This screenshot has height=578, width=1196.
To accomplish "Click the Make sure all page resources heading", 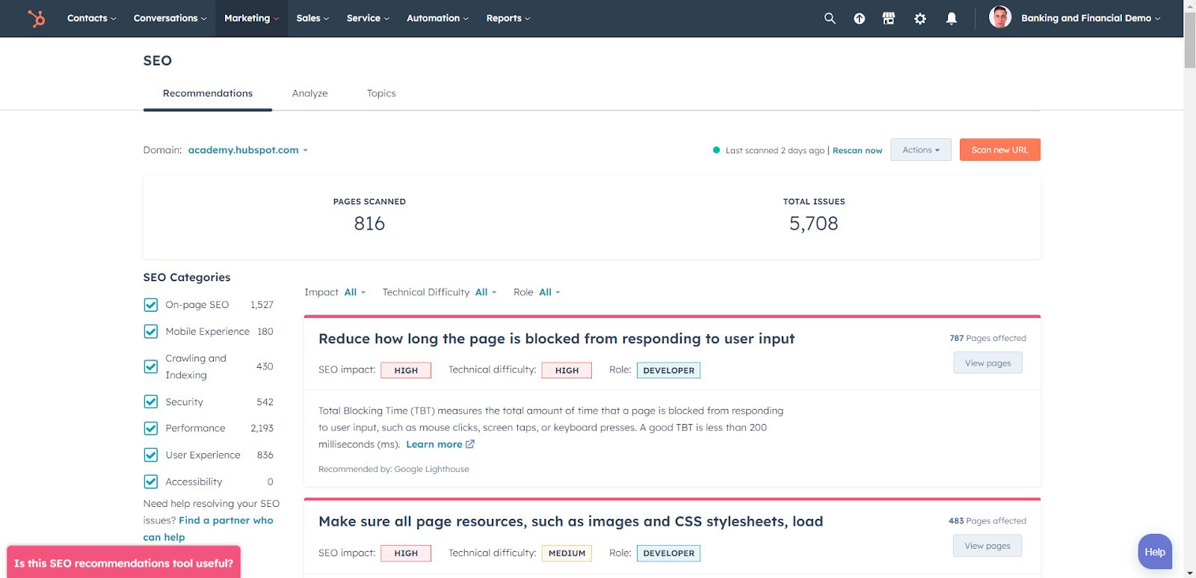I will [571, 521].
